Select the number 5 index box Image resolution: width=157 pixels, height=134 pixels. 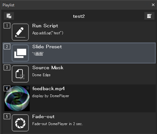tap(7, 117)
